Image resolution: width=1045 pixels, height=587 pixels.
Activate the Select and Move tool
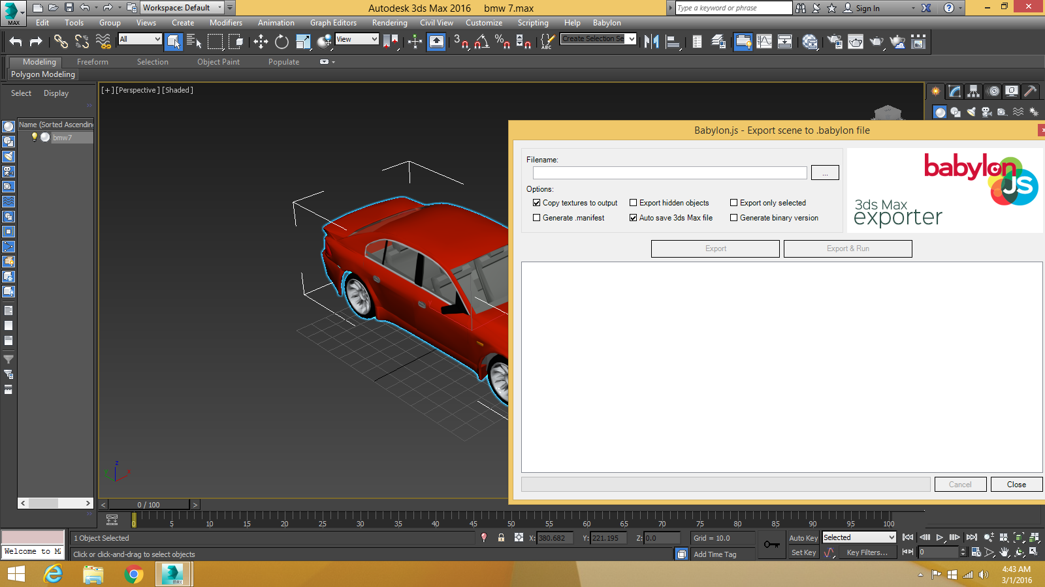pos(261,42)
